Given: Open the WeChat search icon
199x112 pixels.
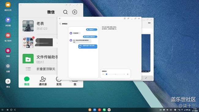Looking at the screenshot, I should (x=65, y=12).
